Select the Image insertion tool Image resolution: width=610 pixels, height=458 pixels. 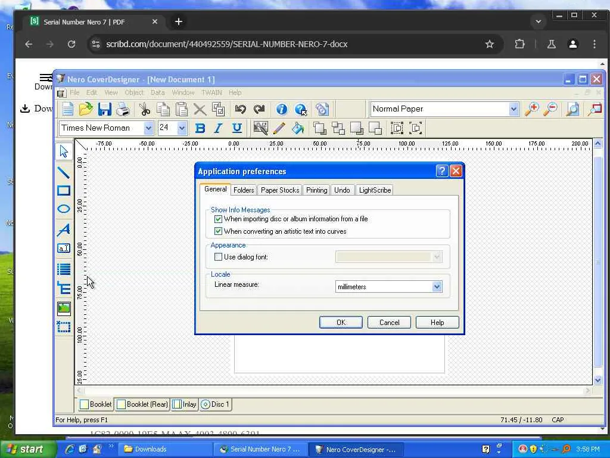click(x=64, y=308)
